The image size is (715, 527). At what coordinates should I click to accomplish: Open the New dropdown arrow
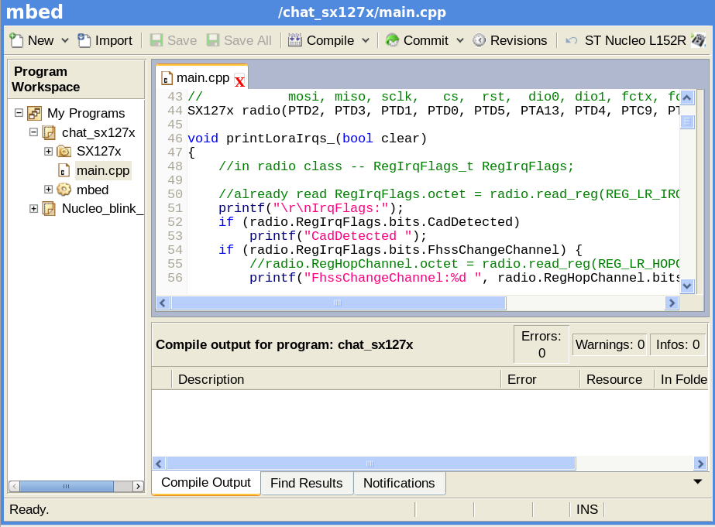click(x=65, y=40)
